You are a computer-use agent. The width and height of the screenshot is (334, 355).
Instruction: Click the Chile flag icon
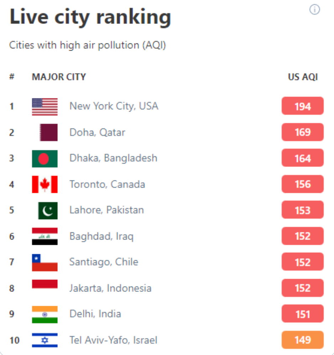point(45,262)
